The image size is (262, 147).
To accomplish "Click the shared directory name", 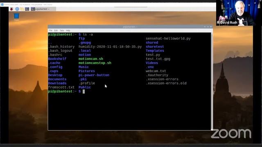I will (x=152, y=42).
